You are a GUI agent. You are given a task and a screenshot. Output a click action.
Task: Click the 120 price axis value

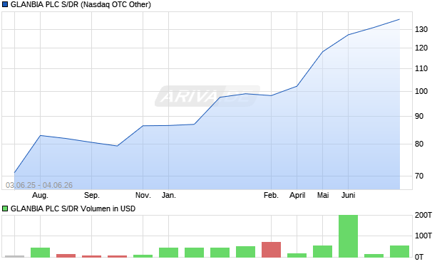[421, 48]
